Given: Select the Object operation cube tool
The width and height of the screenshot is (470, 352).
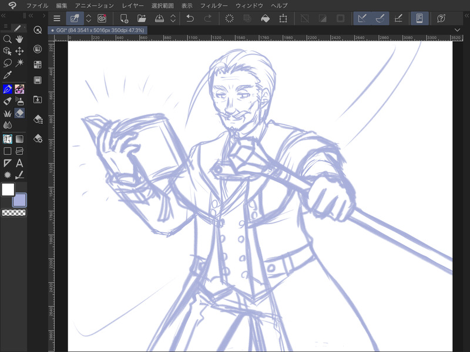Looking at the screenshot, I should point(7,51).
